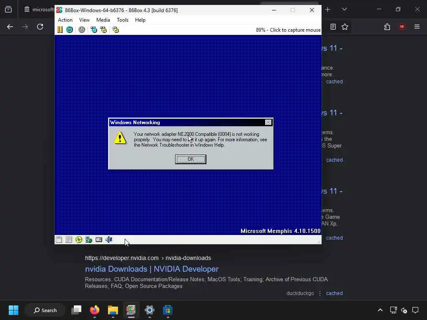Image resolution: width=427 pixels, height=320 pixels.
Task: Open Settings from the taskbar gear
Action: (150, 310)
